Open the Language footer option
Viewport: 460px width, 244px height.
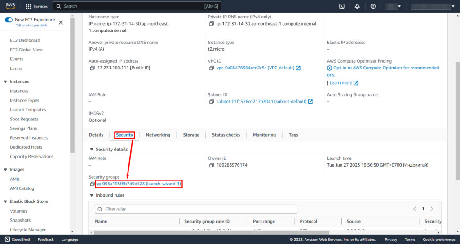(x=70, y=240)
